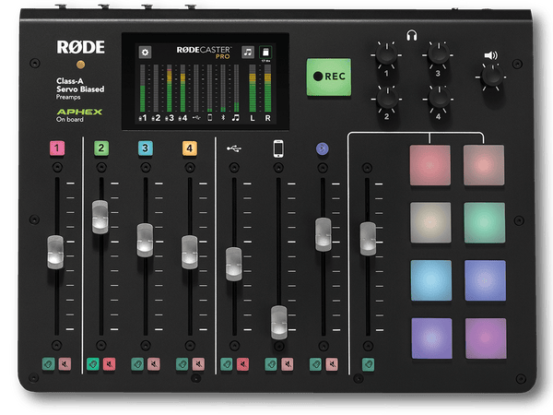Viewport: 553px width, 415px height.
Task: Tap the microphone 1 meter label on touchscreen
Action: (143, 118)
